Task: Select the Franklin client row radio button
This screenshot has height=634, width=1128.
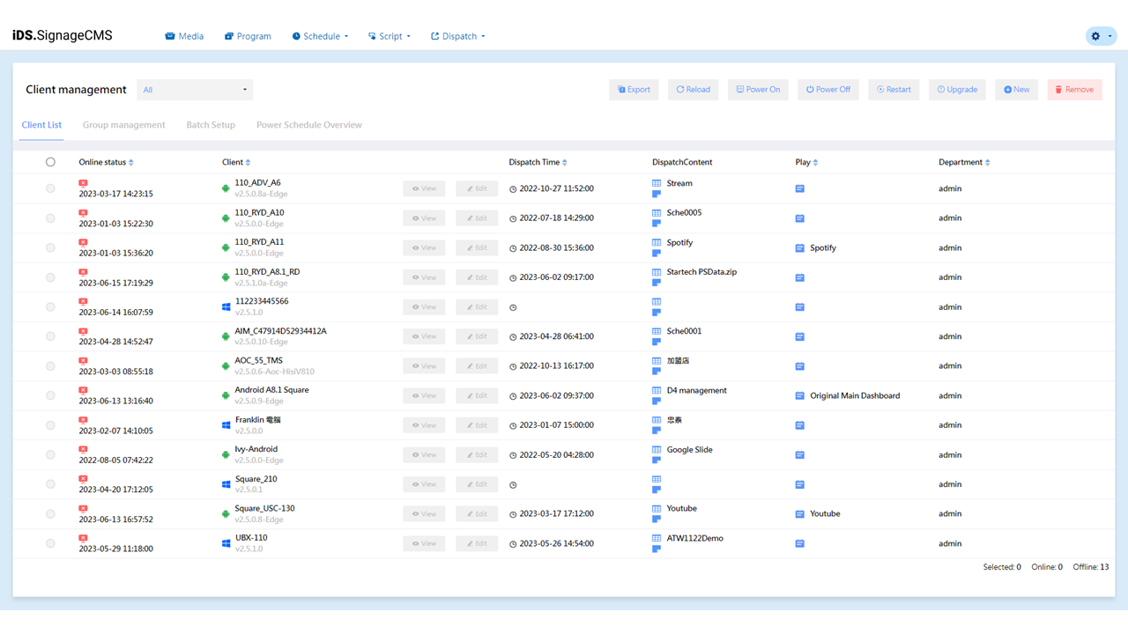Action: coord(50,425)
